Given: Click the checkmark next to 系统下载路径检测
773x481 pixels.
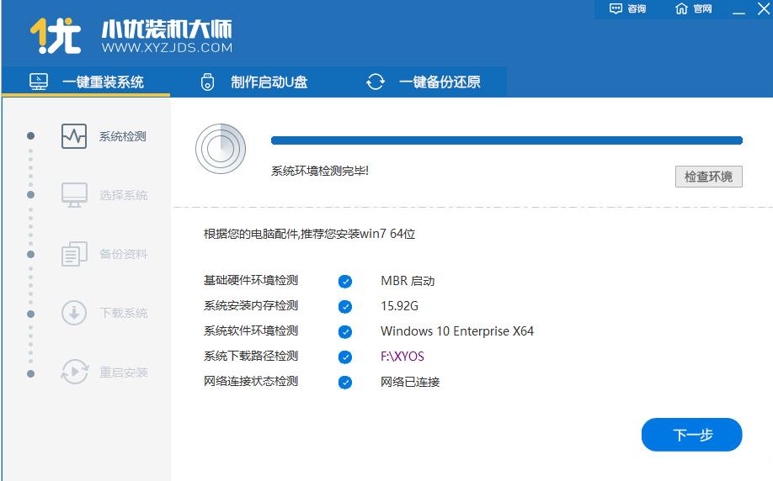Looking at the screenshot, I should coord(345,357).
